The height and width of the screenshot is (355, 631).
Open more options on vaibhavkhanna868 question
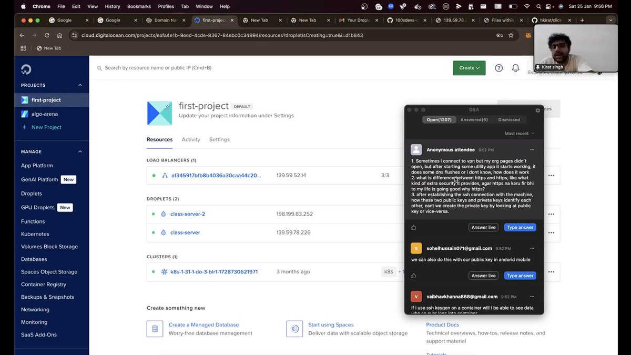532,297
